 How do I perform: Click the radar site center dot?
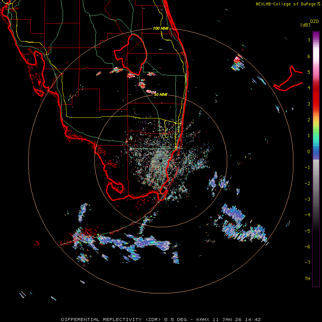[161, 161]
